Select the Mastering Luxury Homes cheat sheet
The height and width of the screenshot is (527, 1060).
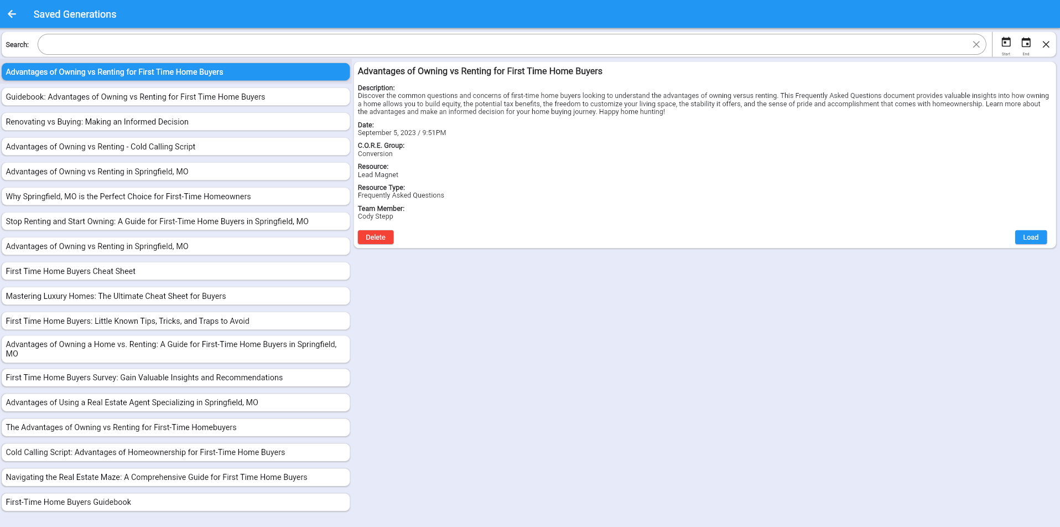(x=175, y=296)
